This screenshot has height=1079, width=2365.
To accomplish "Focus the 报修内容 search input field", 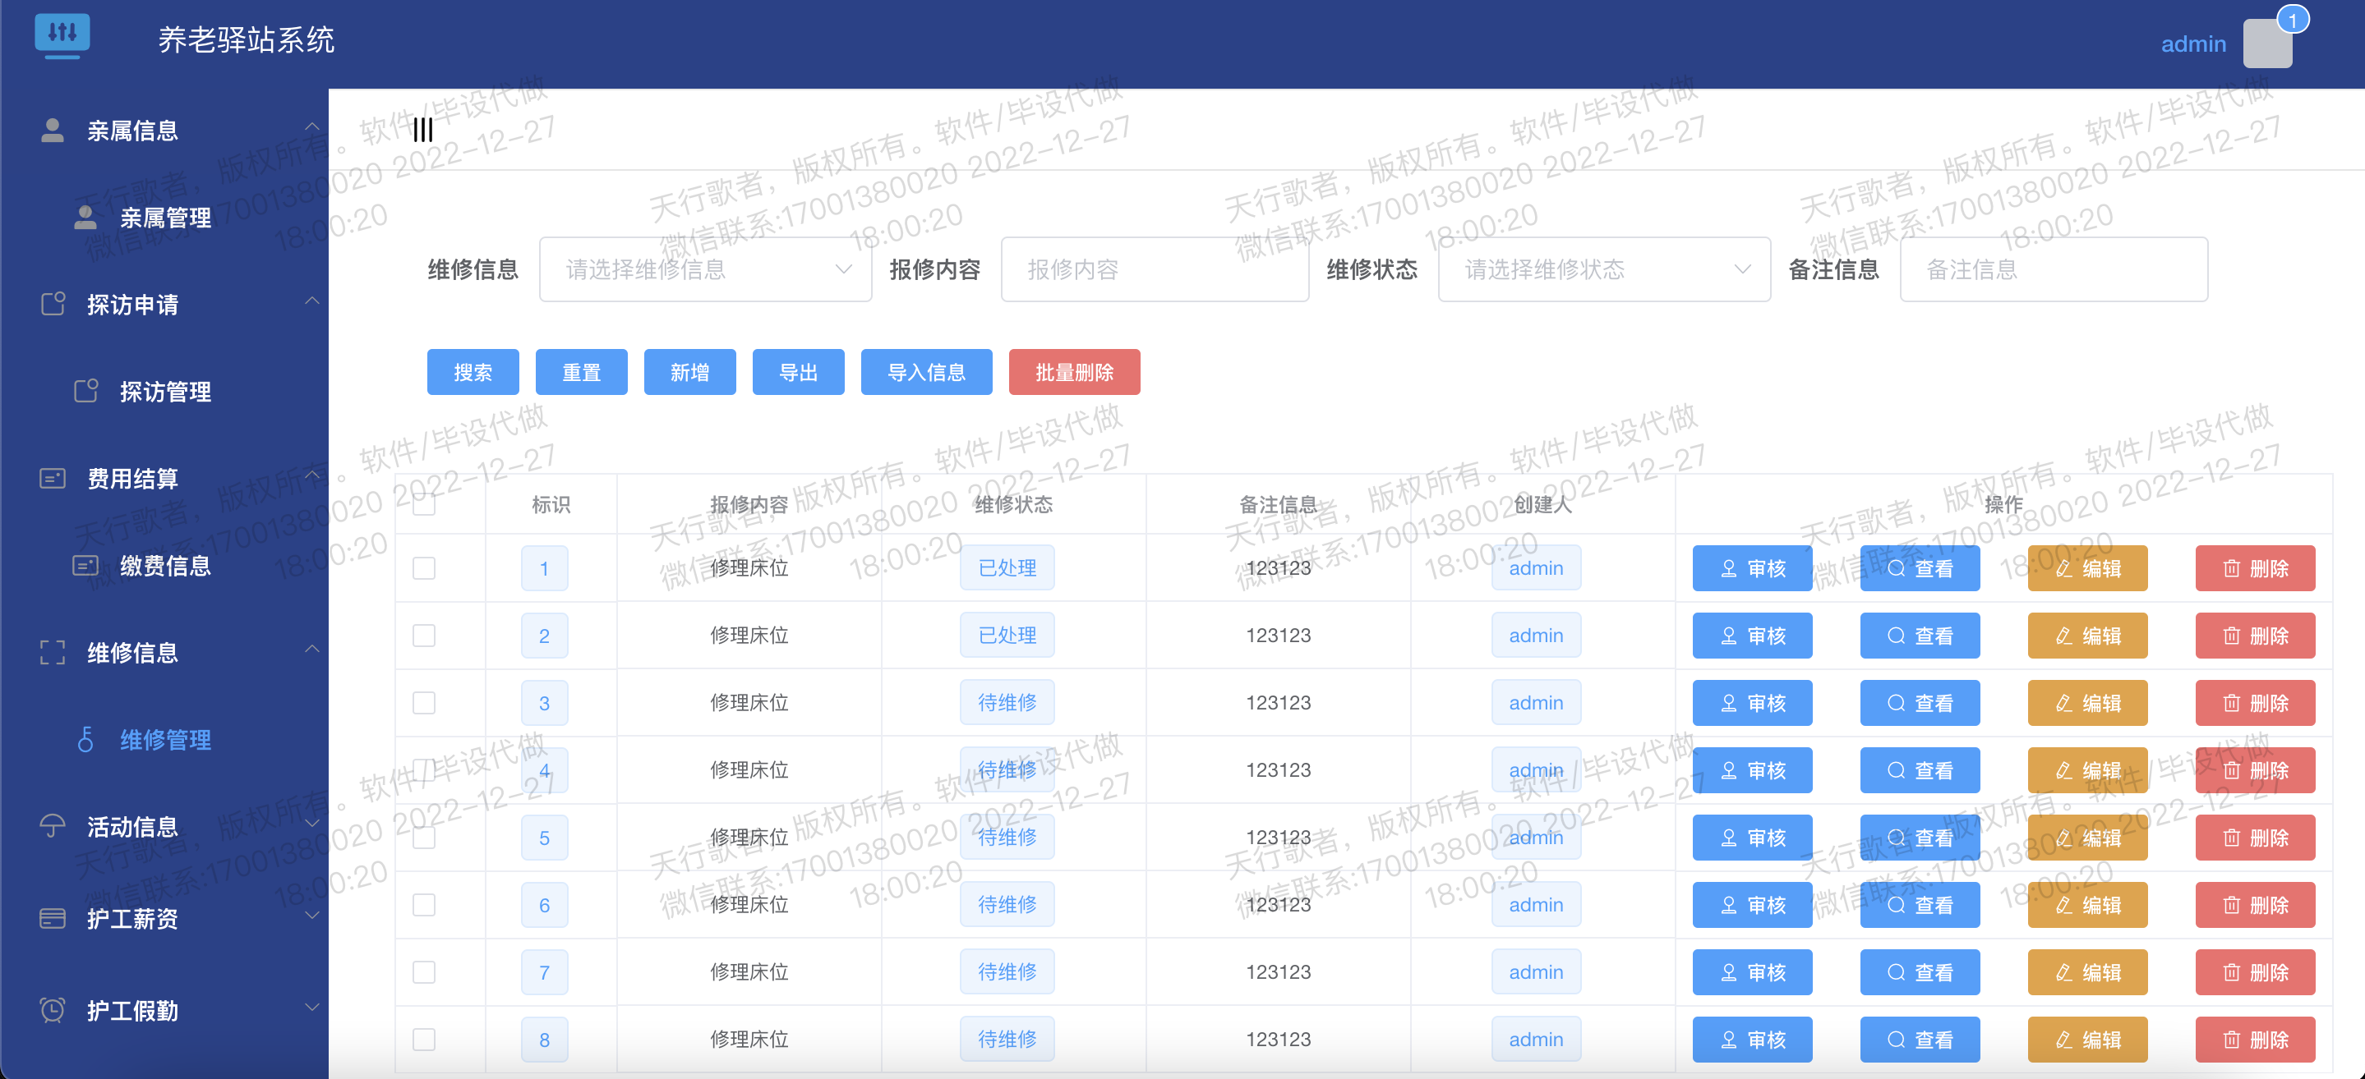I will tap(1154, 269).
